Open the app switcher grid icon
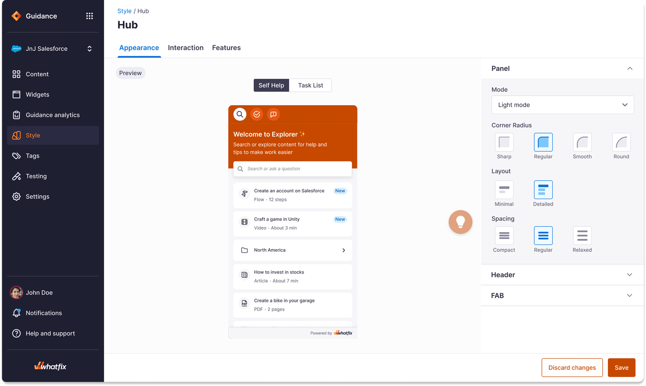The width and height of the screenshot is (646, 386). pos(89,16)
